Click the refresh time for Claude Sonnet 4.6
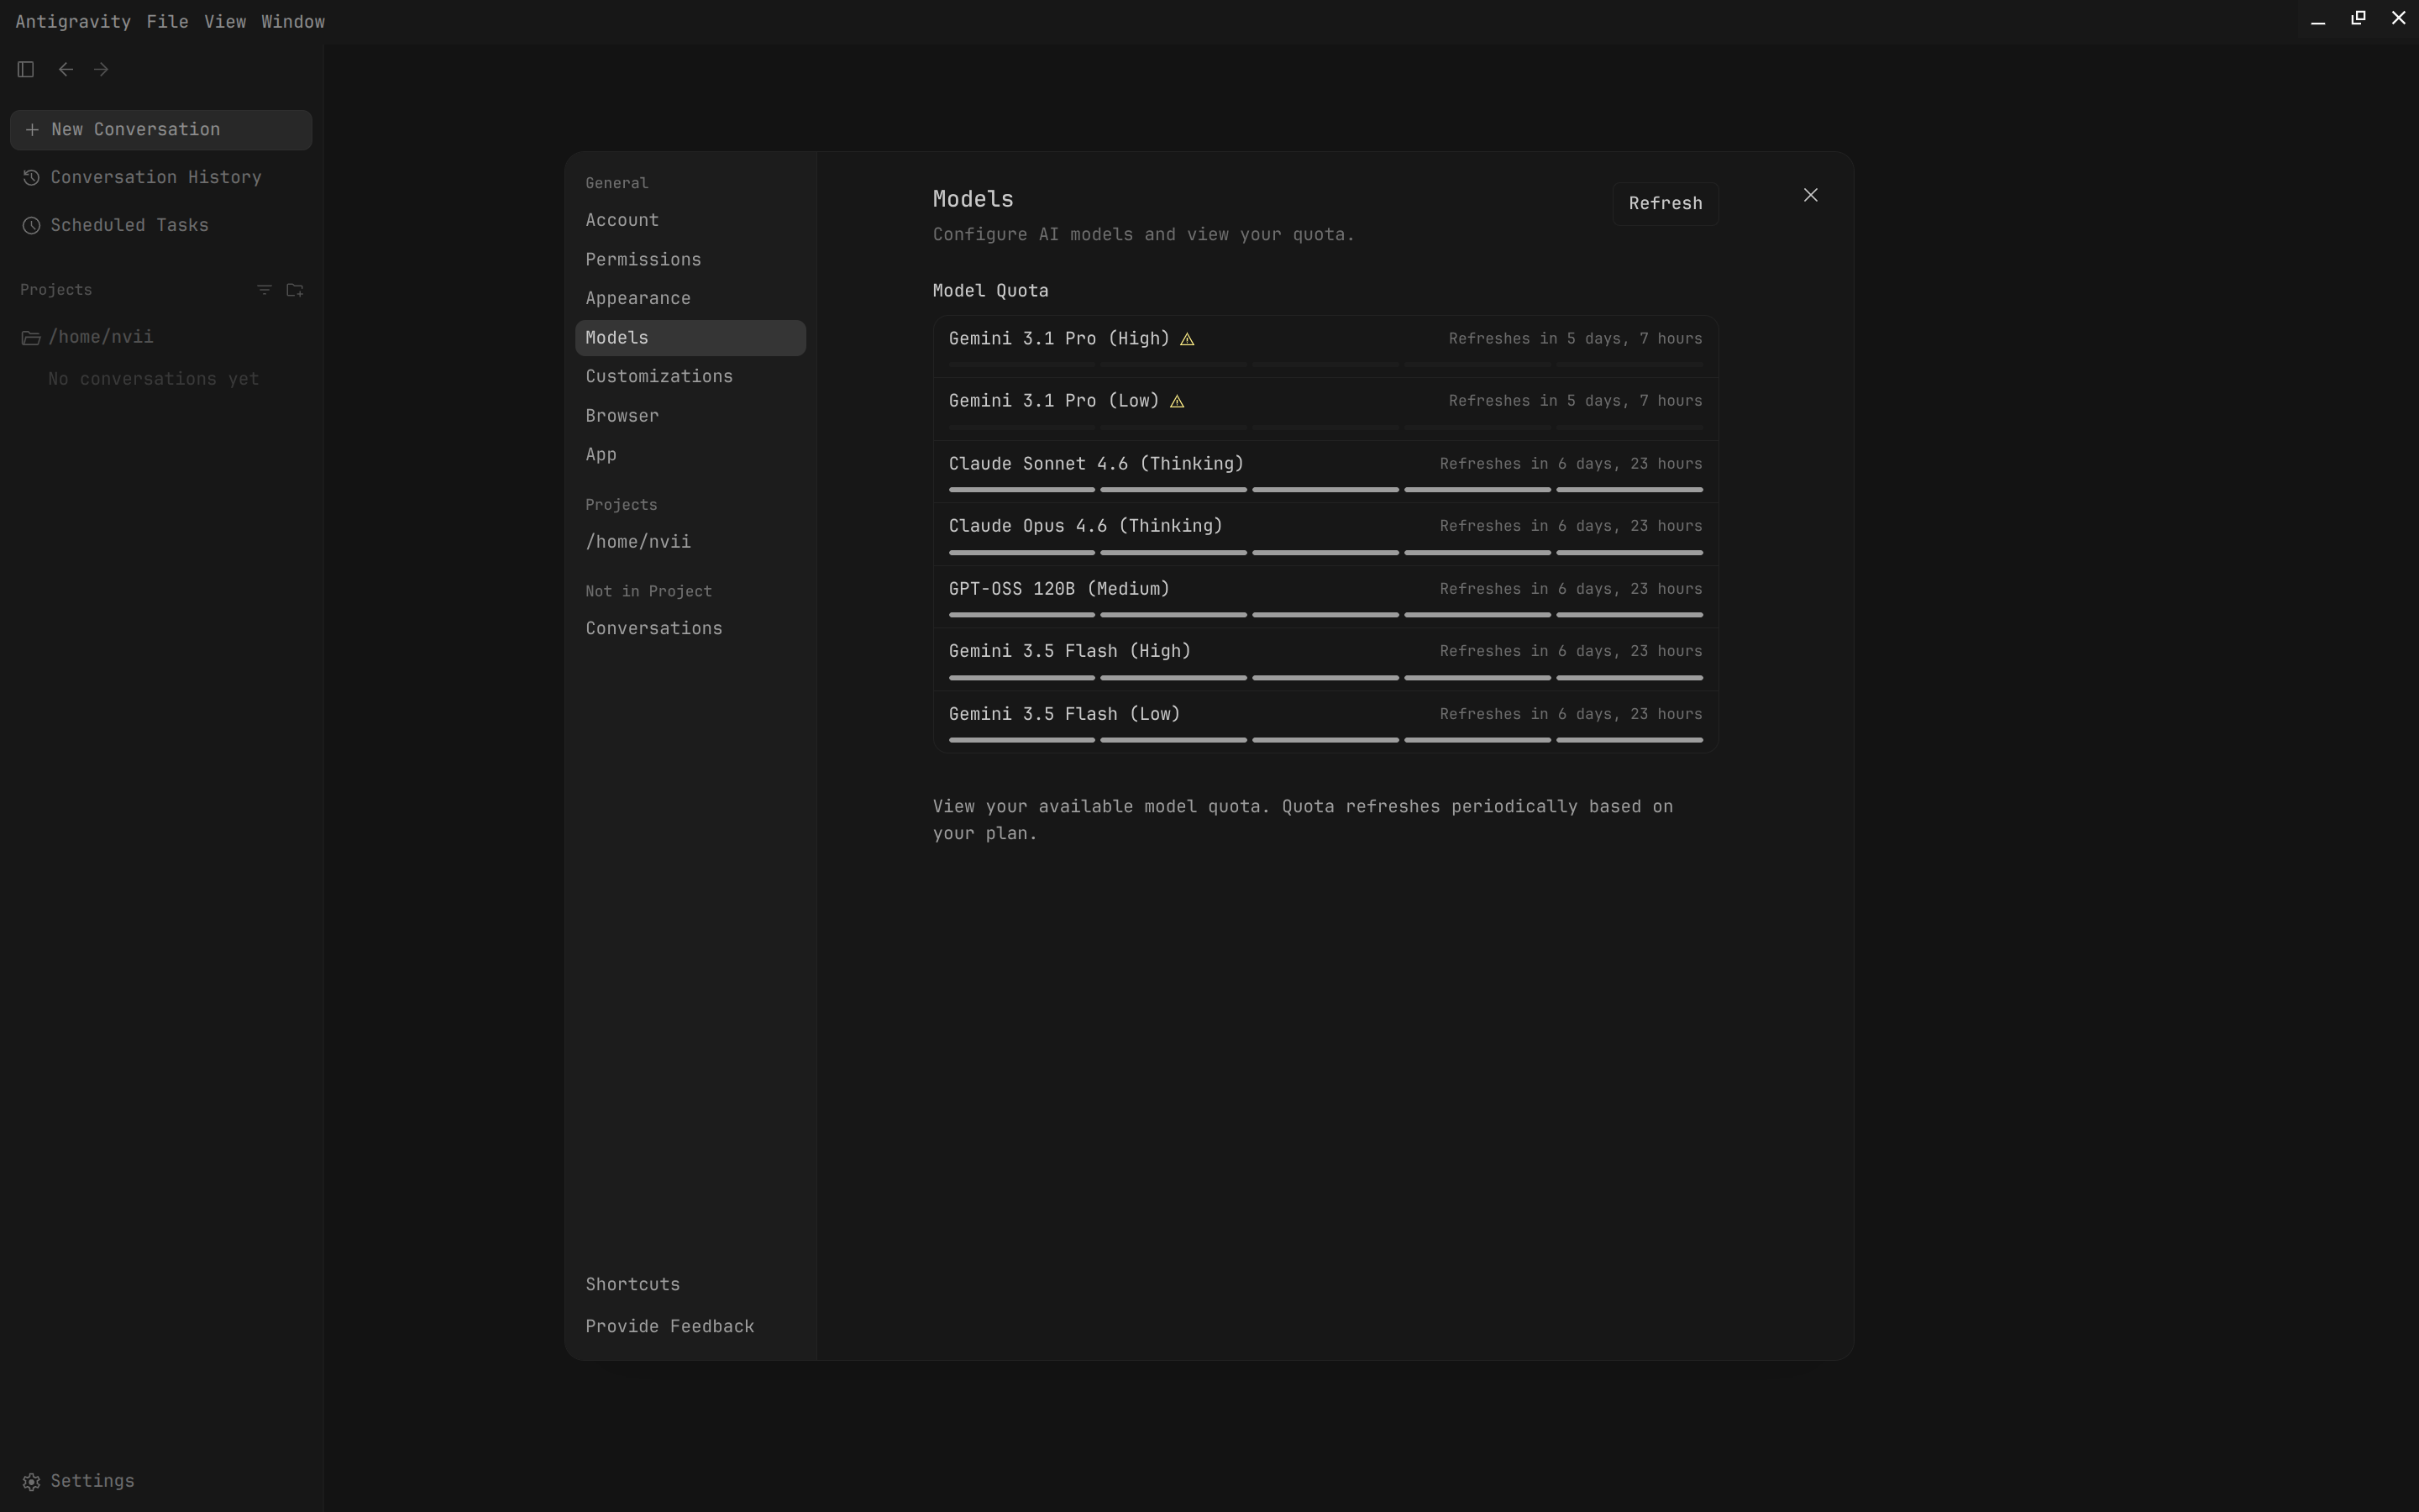Image resolution: width=2419 pixels, height=1512 pixels. coord(1571,464)
